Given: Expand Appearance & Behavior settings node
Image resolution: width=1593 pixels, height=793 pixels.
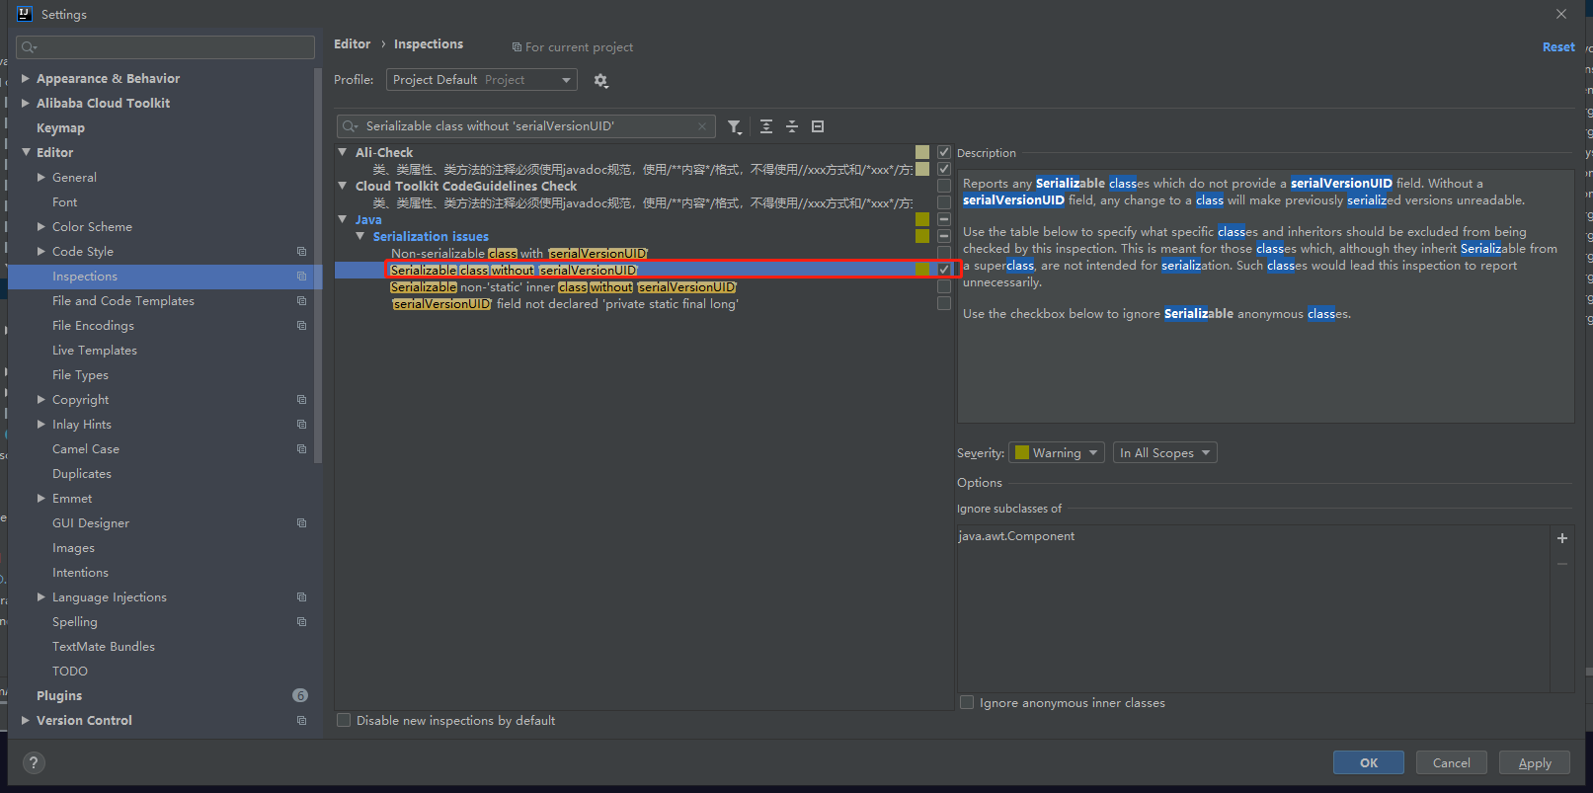Looking at the screenshot, I should 26,78.
